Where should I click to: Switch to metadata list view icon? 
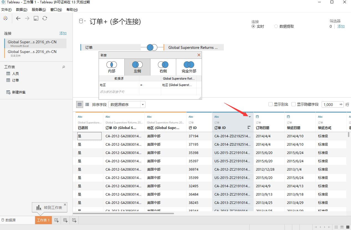87,105
